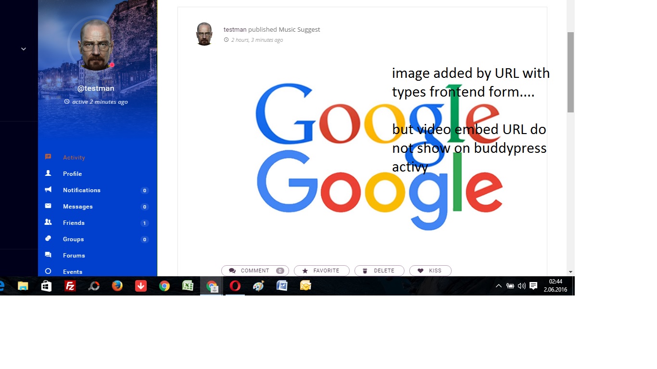Open testman's name link in the post header
Viewport: 657px width, 369px height.
tap(235, 30)
